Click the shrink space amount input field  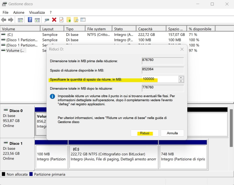click(160, 79)
